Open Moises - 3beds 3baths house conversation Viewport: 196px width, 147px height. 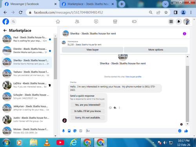(27, 131)
